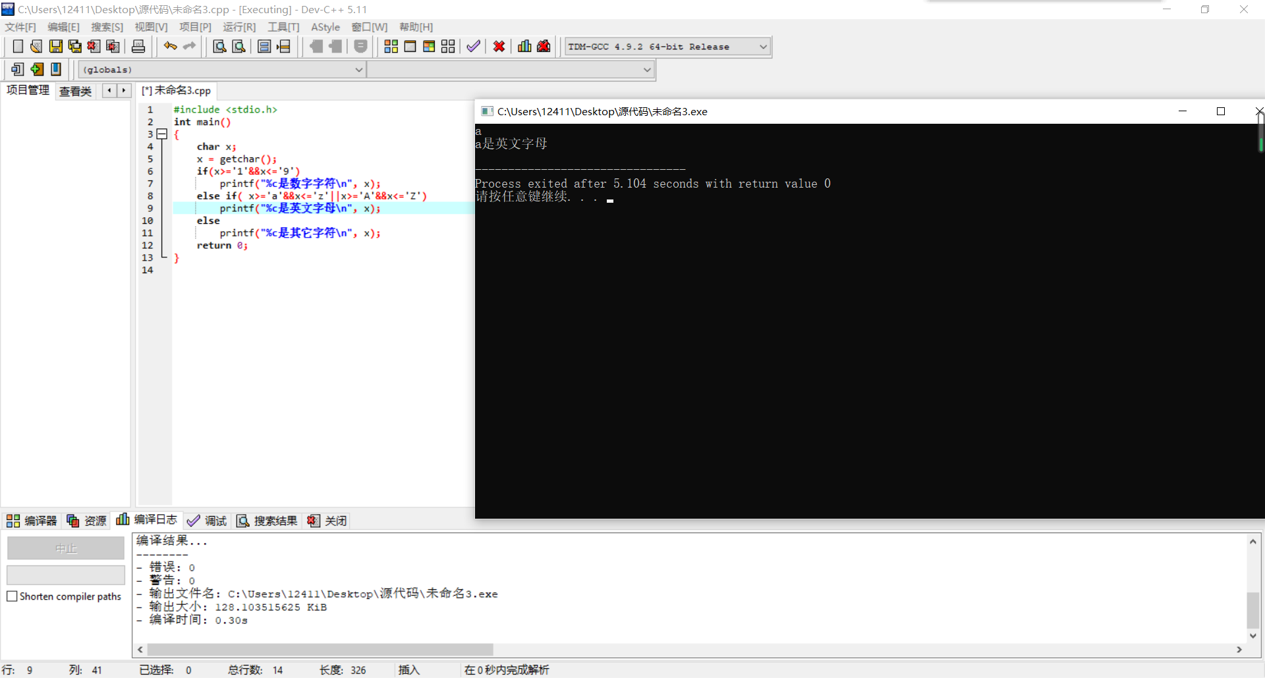Viewport: 1265px width, 678px height.
Task: Toggle bookmark with the green plus icon
Action: (37, 69)
